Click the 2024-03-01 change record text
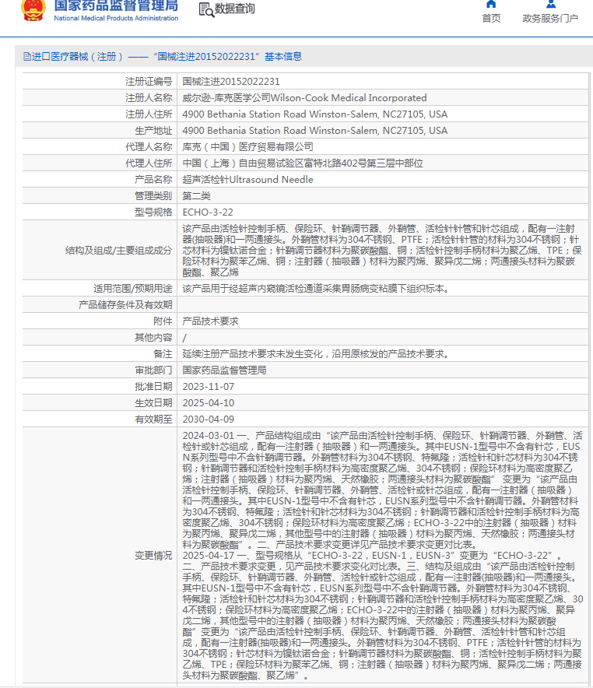 coord(382,490)
